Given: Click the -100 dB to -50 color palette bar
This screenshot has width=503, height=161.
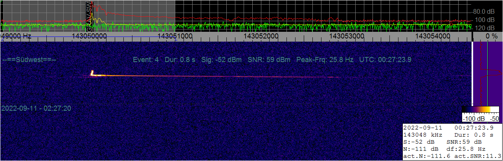Looking at the screenshot, I should [x=481, y=110].
